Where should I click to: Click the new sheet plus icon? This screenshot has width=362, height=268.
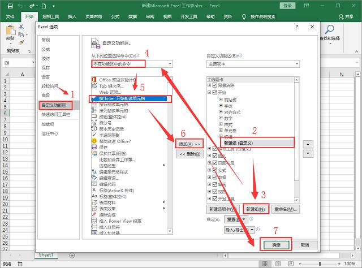click(72, 256)
